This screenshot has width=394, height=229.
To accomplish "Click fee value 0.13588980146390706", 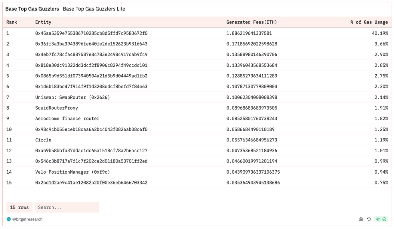I will (x=252, y=54).
